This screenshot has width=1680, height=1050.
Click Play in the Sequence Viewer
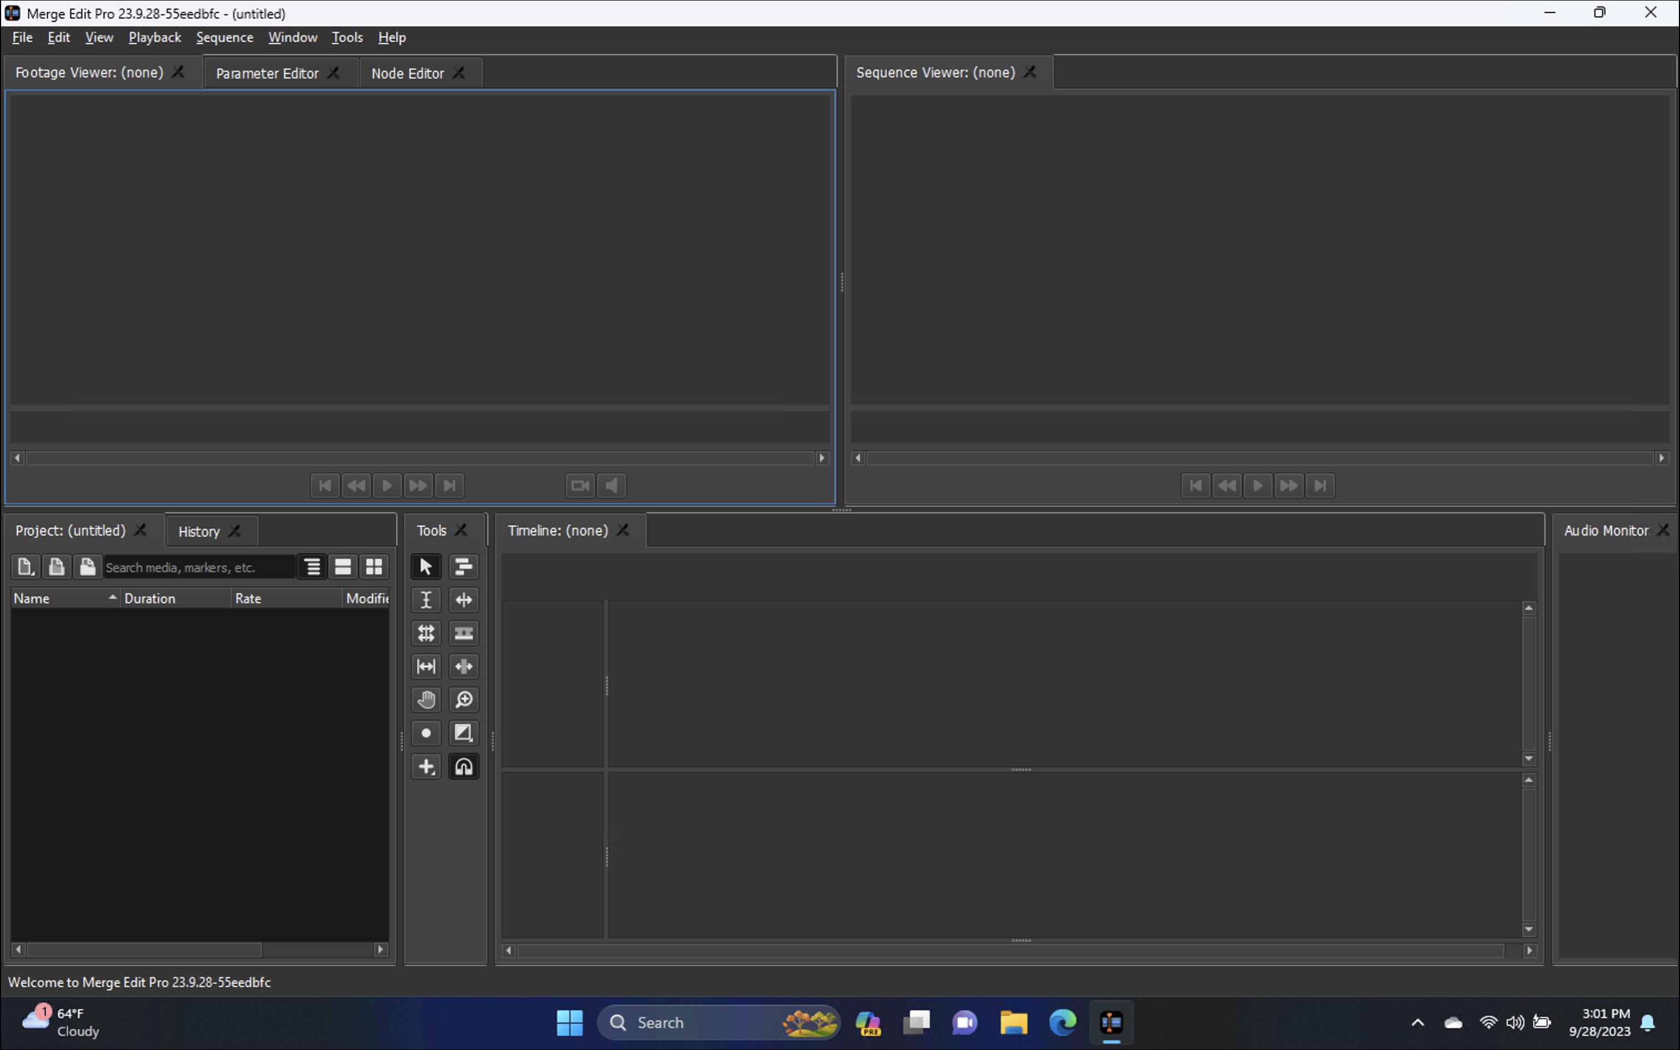[1257, 486]
